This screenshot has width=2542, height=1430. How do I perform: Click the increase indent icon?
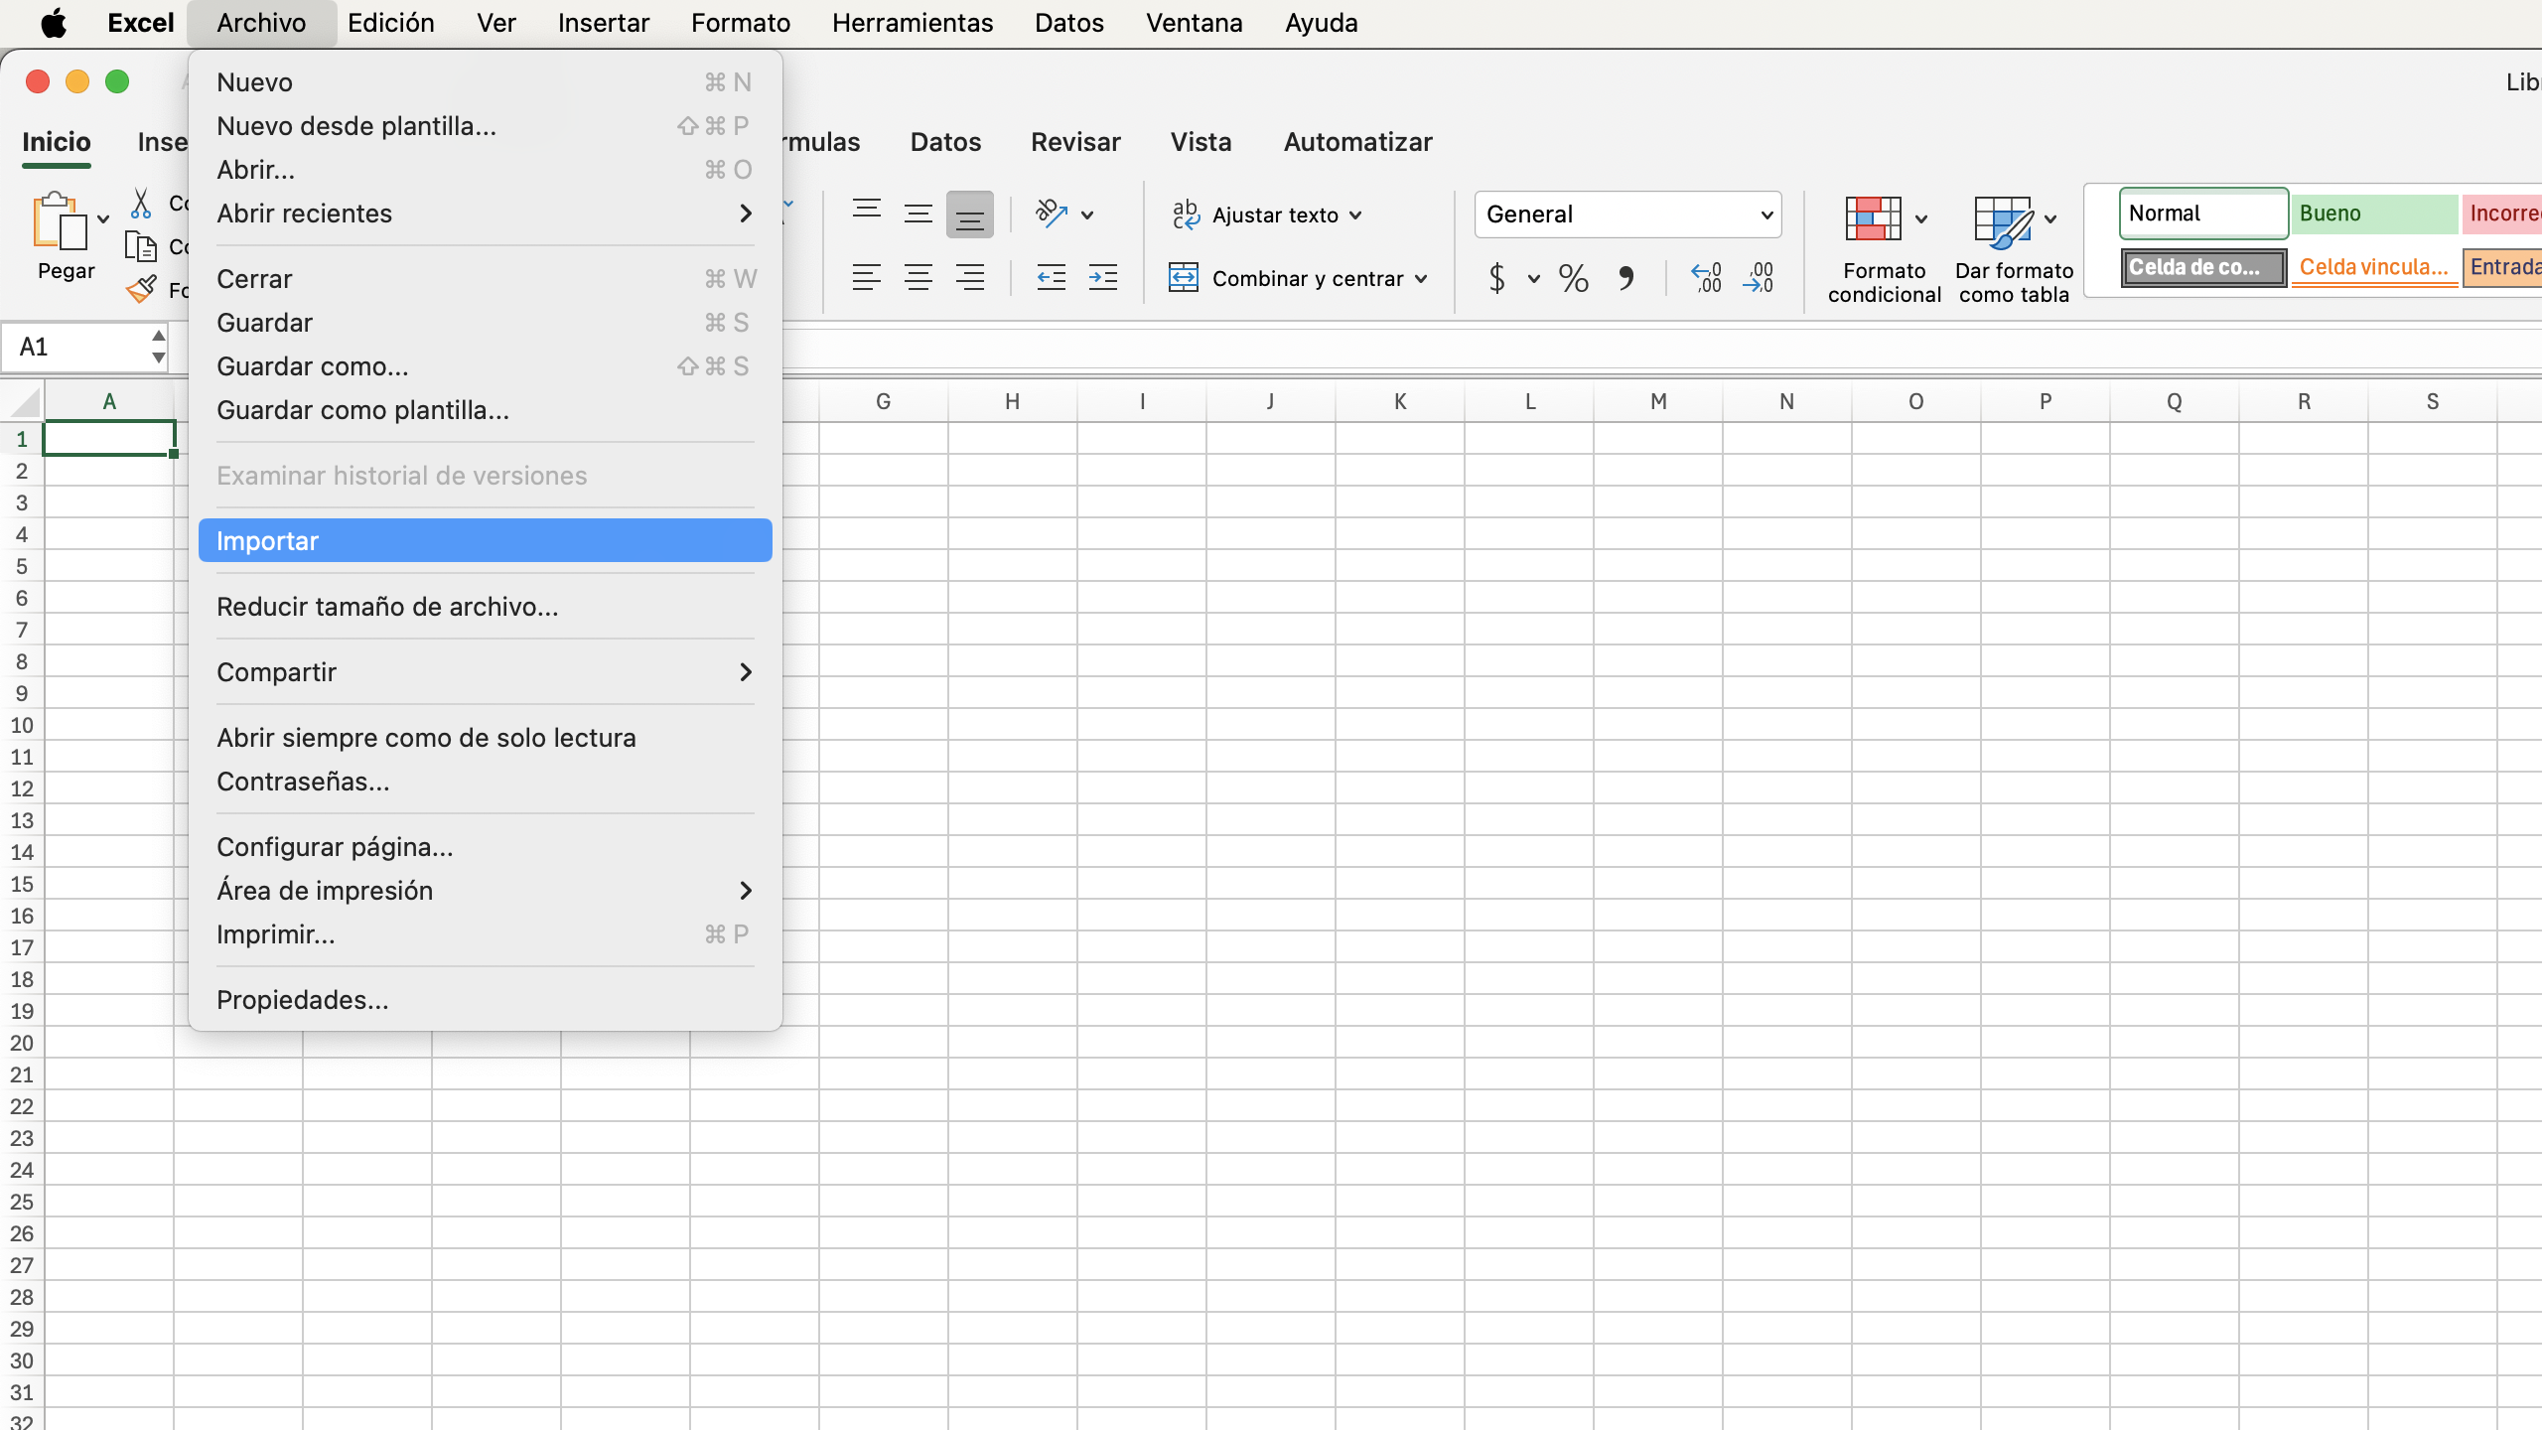pos(1102,278)
